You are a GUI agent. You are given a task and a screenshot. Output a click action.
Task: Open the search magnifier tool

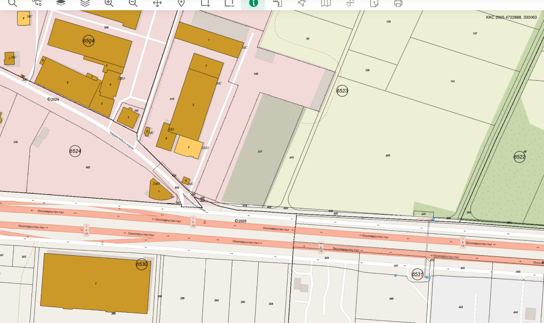[13, 3]
